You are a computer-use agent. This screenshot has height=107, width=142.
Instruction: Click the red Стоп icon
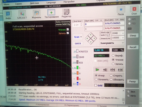(134, 9)
